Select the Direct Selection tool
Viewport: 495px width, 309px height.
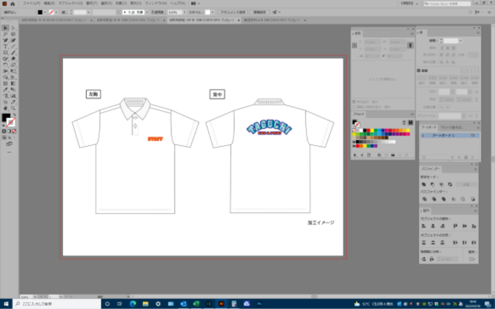click(x=13, y=28)
